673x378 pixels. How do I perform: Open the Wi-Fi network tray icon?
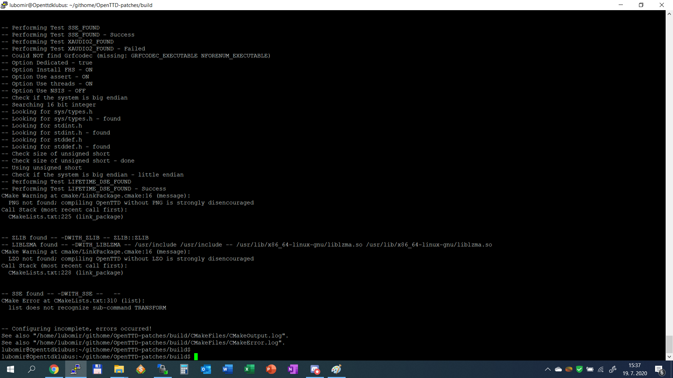tap(601, 369)
